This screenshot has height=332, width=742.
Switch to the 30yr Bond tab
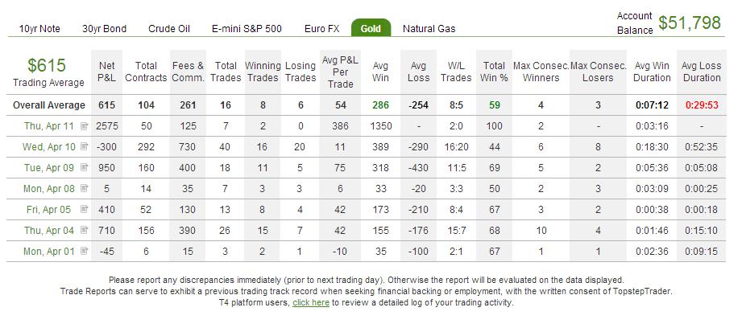point(104,29)
